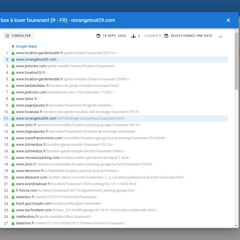Open result 8 www.tybox.fr link
Viewport: 240px width, 240px height.
coord(27,99)
